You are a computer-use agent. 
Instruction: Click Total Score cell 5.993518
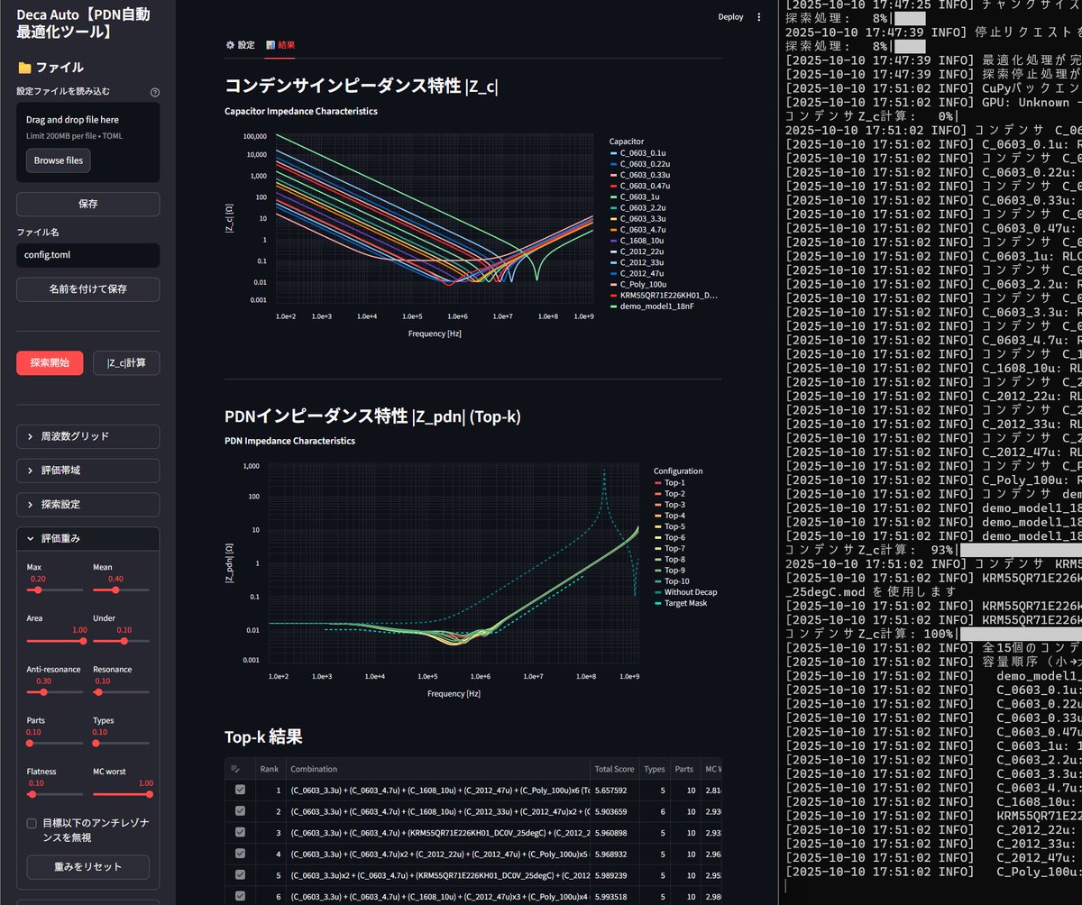coord(615,896)
